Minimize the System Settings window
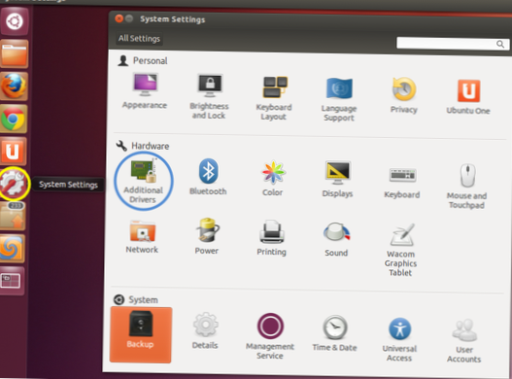Screen dimensions: 512x379 (129, 18)
